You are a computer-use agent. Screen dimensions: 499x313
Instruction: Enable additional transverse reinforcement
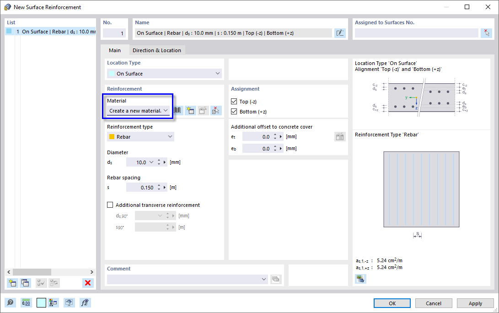click(x=109, y=205)
